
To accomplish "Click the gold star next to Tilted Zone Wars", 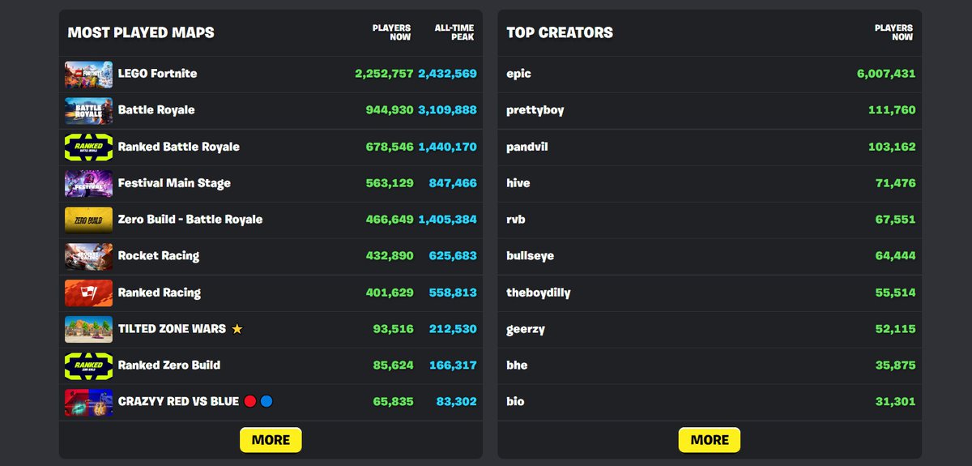I will [x=237, y=329].
